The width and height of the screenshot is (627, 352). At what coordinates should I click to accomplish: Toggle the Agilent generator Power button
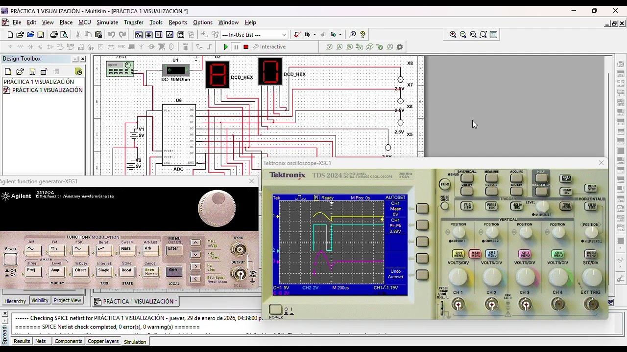[x=10, y=259]
